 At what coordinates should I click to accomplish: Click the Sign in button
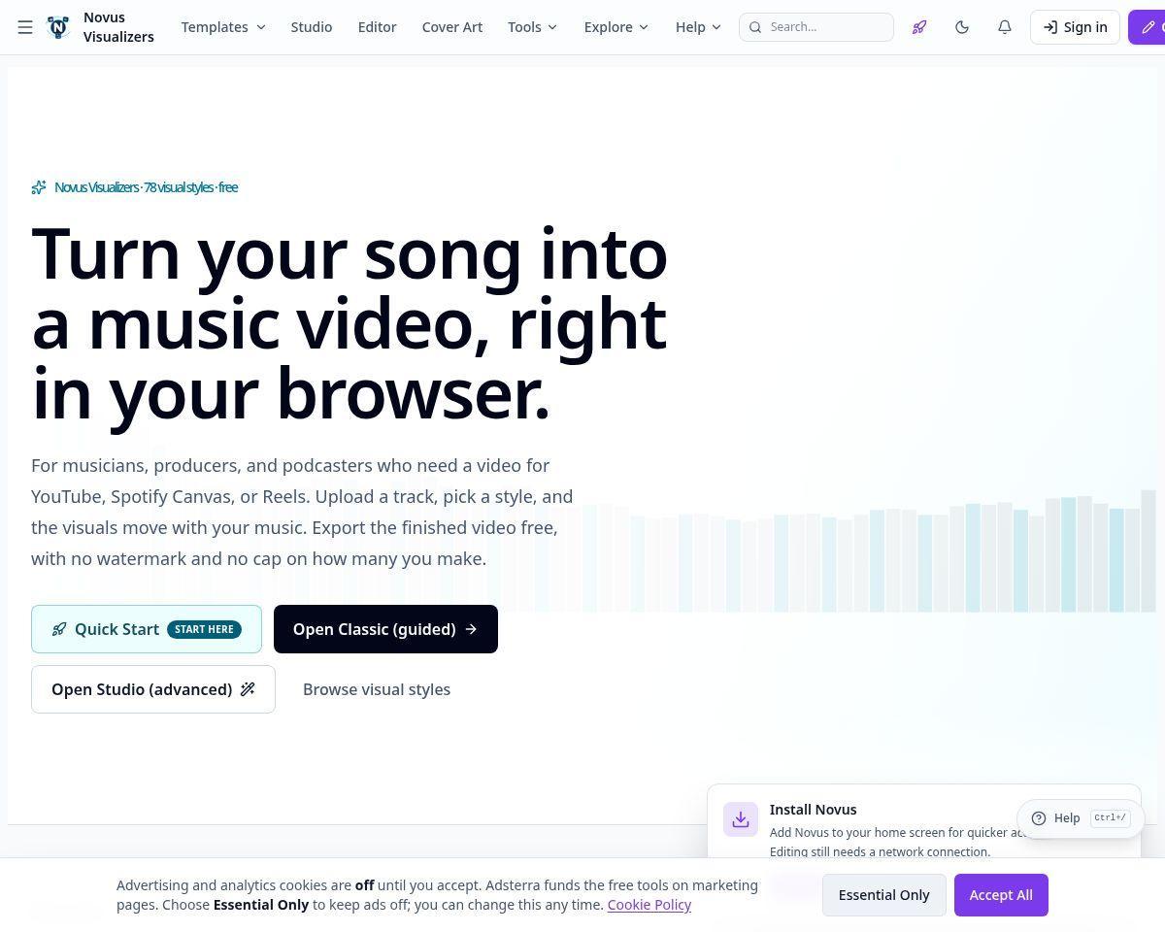tap(1075, 27)
